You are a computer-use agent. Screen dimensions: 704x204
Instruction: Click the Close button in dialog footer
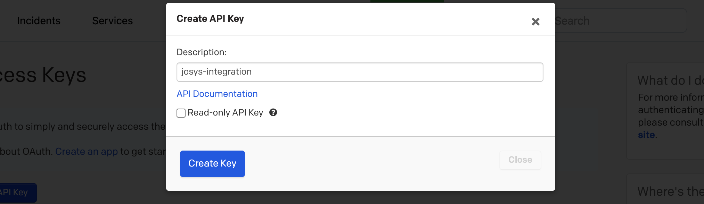tap(520, 160)
